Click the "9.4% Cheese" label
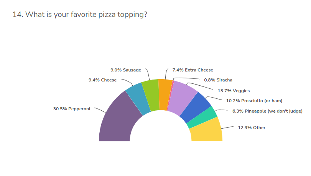The image size is (311, 176). pyautogui.click(x=102, y=80)
